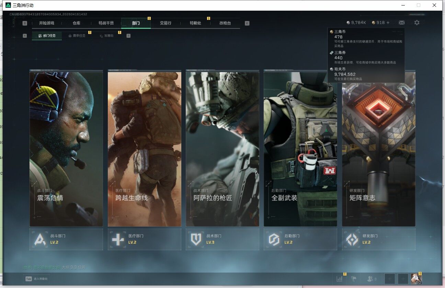This screenshot has width=445, height=288.
Task: Click the E key hint beside tabs
Action: (x=247, y=23)
